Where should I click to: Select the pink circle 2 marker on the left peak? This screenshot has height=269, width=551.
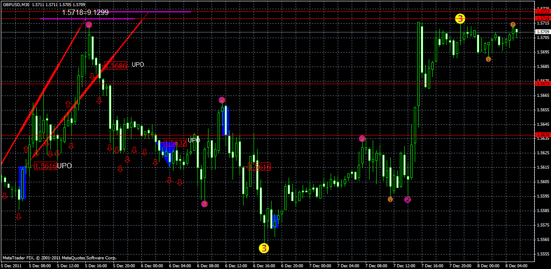tap(89, 25)
